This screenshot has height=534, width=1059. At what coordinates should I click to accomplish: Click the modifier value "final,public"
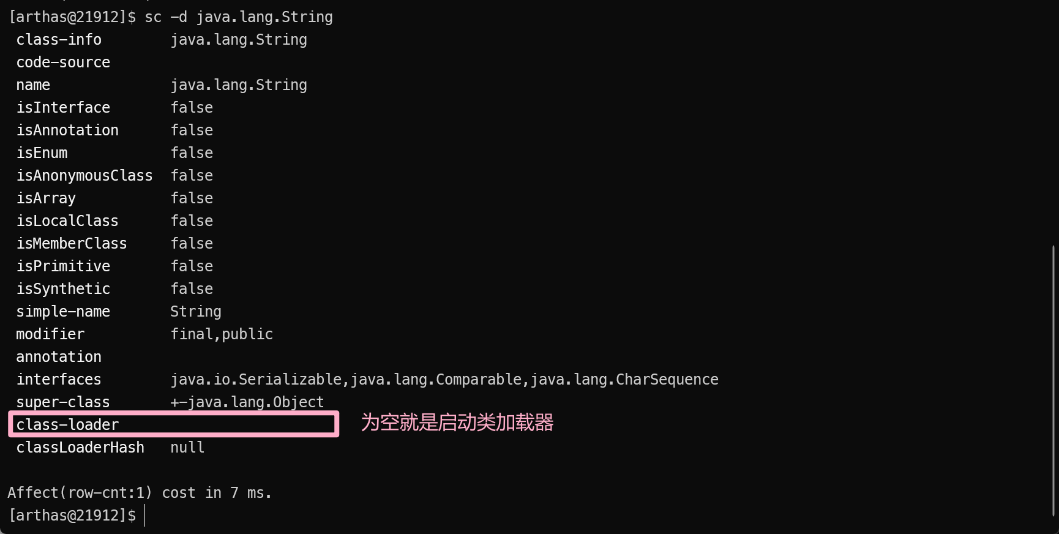(x=222, y=334)
